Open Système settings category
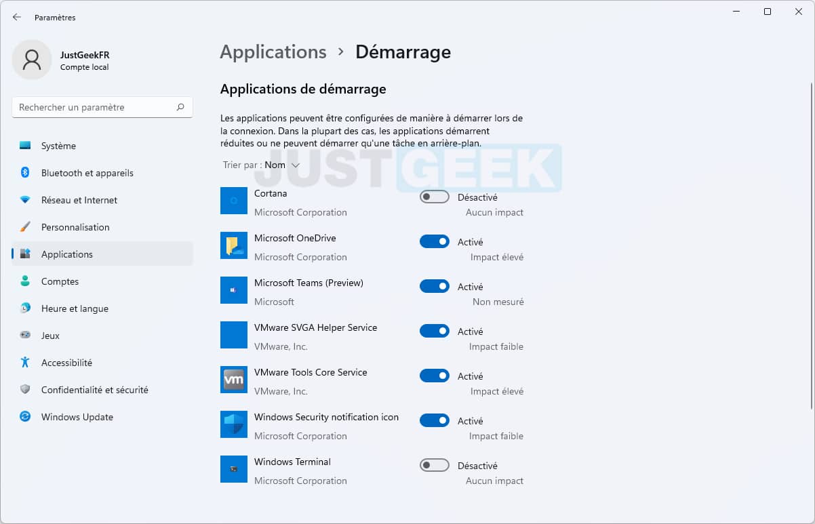 coord(102,146)
